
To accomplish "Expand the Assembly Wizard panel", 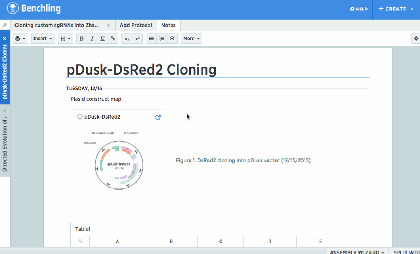I will [x=357, y=252].
